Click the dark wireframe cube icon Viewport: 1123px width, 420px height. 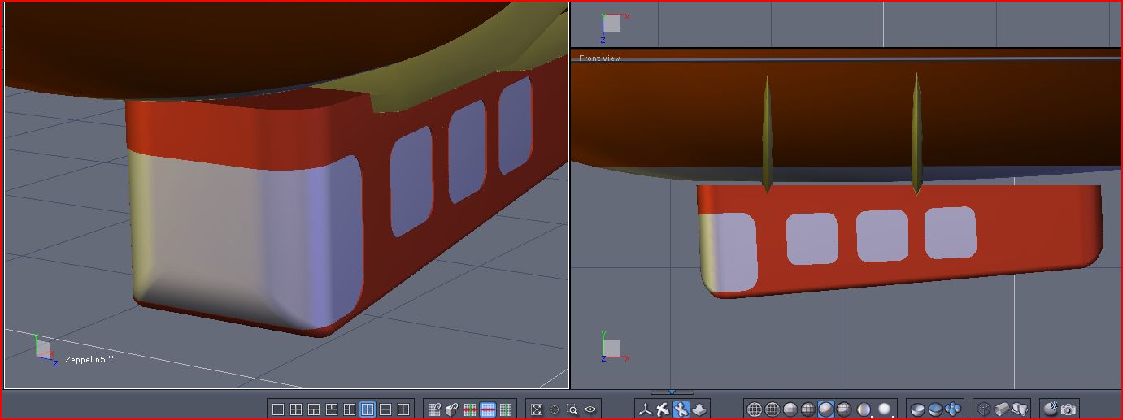click(x=984, y=409)
